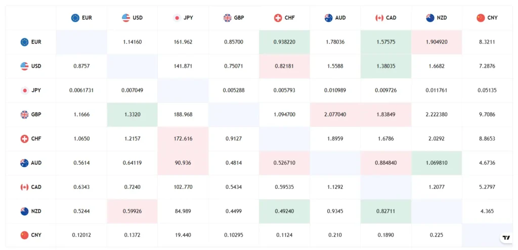Select the CNY to JPY rate 19.440
The image size is (518, 250).
183,235
